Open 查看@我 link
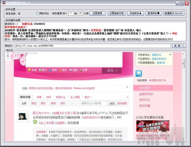The height and width of the screenshot is (147, 191). click(x=161, y=63)
